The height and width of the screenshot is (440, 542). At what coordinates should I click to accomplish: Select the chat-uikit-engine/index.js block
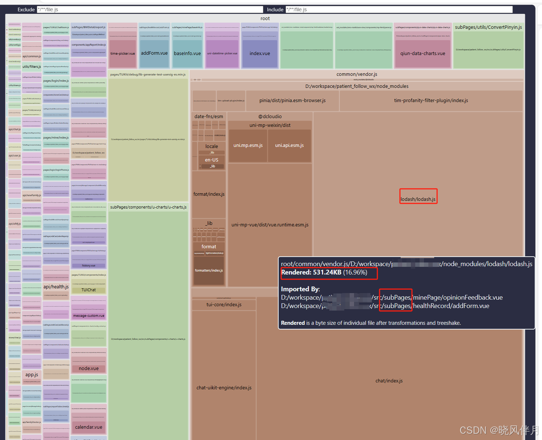point(224,388)
